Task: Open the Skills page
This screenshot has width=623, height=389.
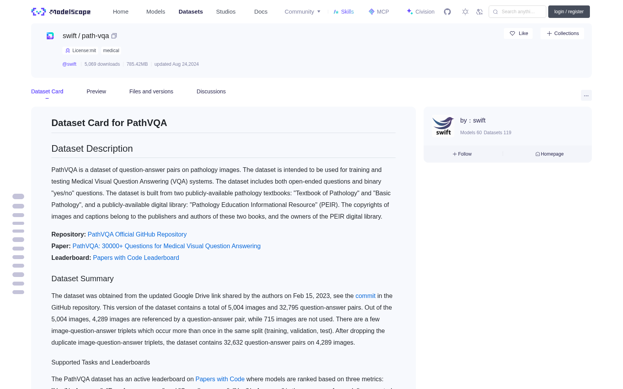Action: click(343, 12)
